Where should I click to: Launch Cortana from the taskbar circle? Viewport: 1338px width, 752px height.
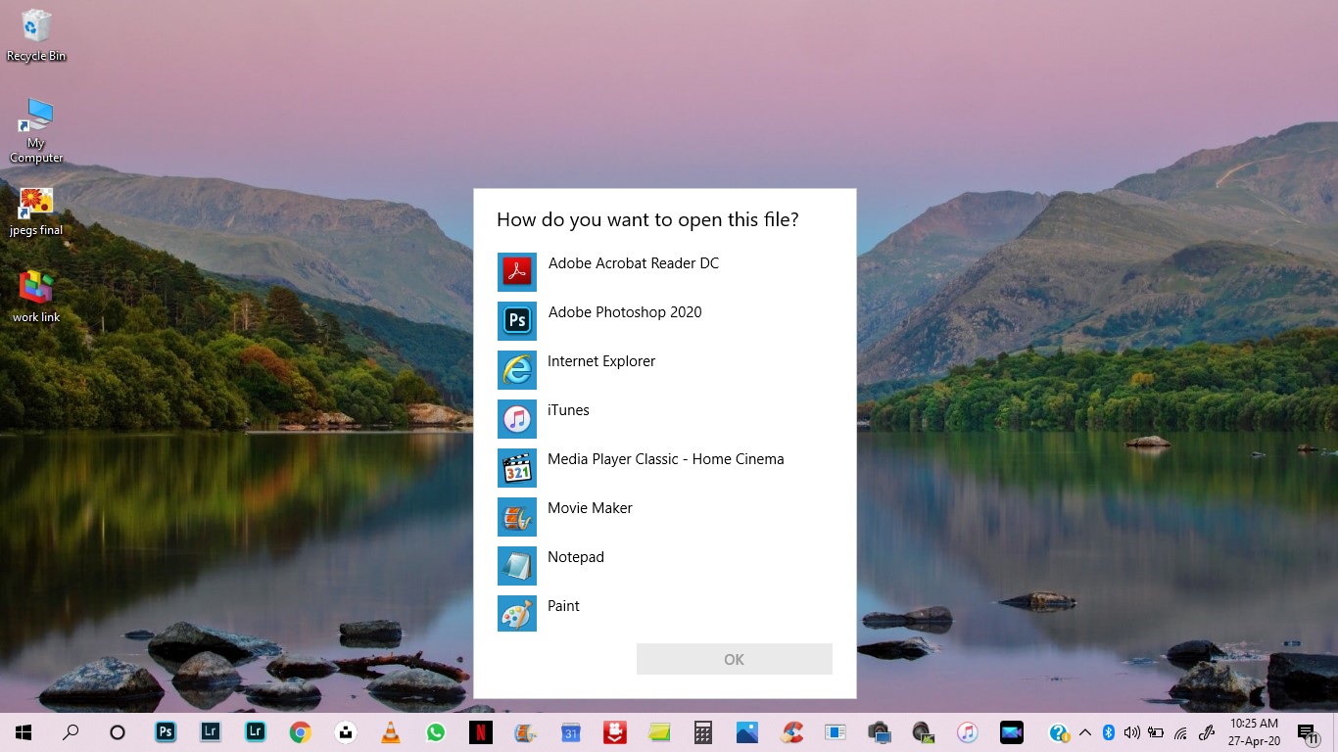(x=118, y=732)
